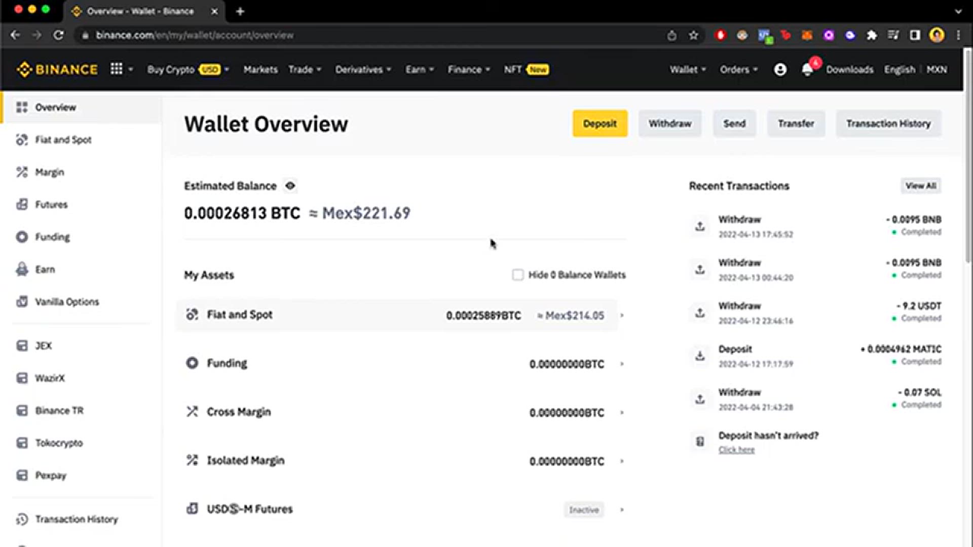Open View All recent transactions
This screenshot has height=547, width=973.
pos(920,186)
